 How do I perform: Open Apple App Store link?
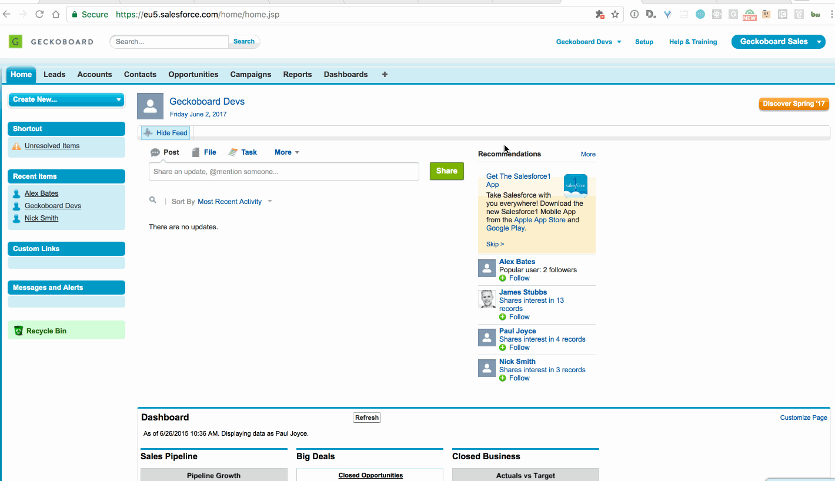[x=540, y=220]
